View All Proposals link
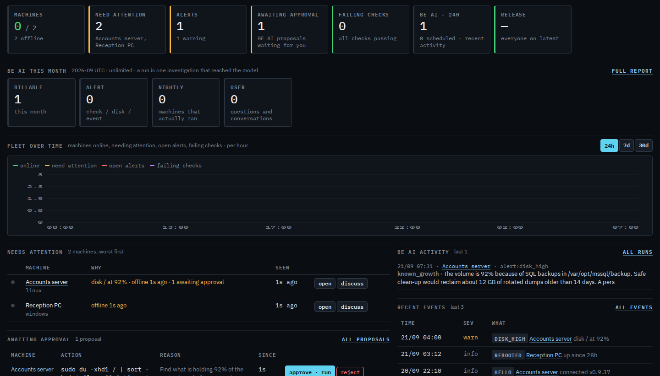Image resolution: width=660 pixels, height=376 pixels. click(x=366, y=339)
